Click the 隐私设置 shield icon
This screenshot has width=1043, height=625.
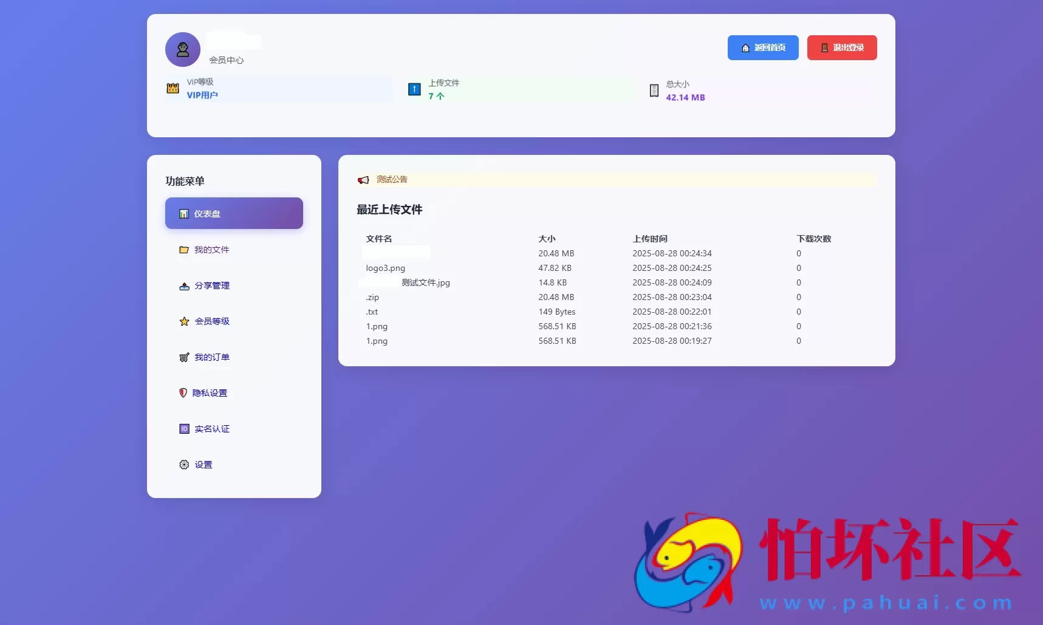point(183,392)
